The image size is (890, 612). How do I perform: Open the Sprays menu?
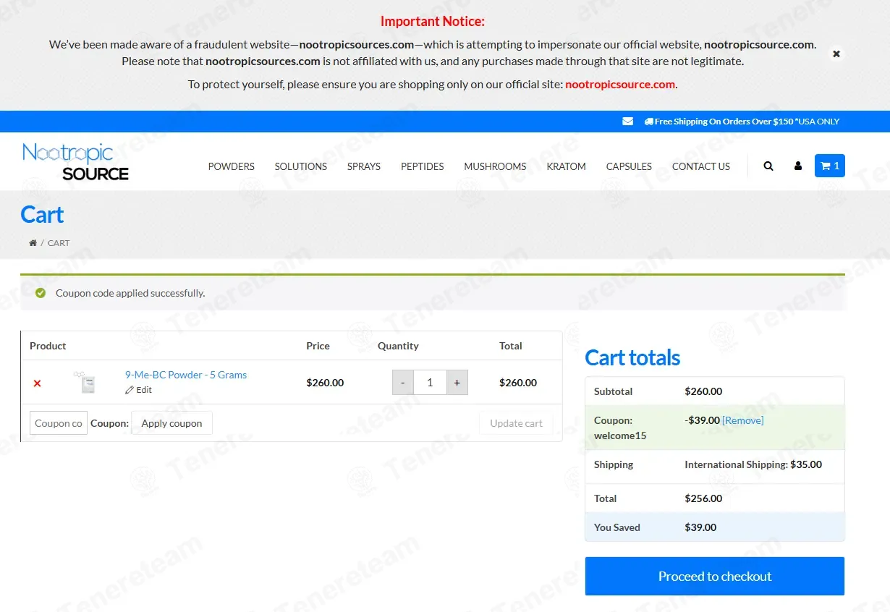(x=364, y=166)
